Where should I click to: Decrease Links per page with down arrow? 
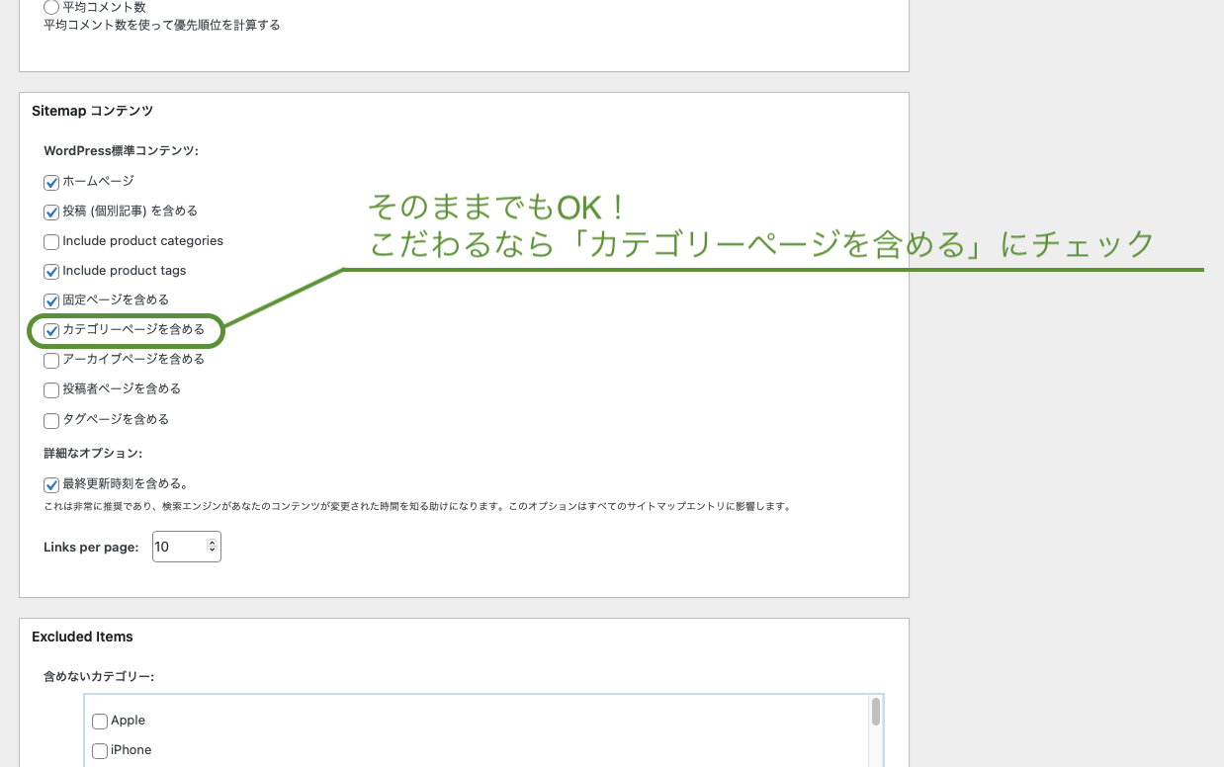212,551
